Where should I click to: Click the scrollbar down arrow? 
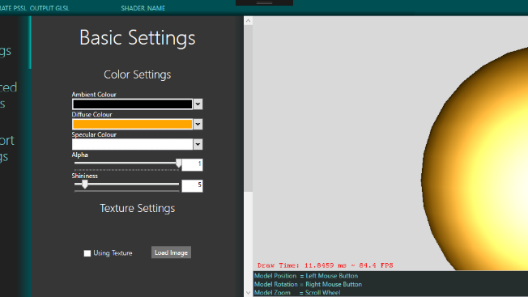click(248, 293)
